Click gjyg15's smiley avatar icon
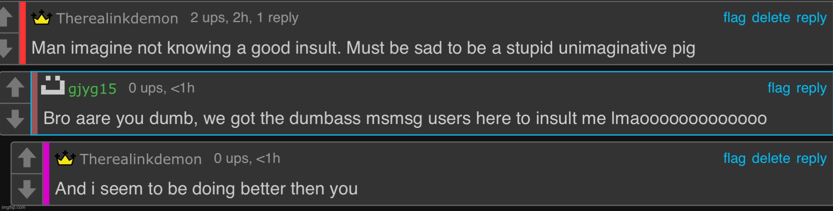This screenshot has height=211, width=833. [53, 85]
